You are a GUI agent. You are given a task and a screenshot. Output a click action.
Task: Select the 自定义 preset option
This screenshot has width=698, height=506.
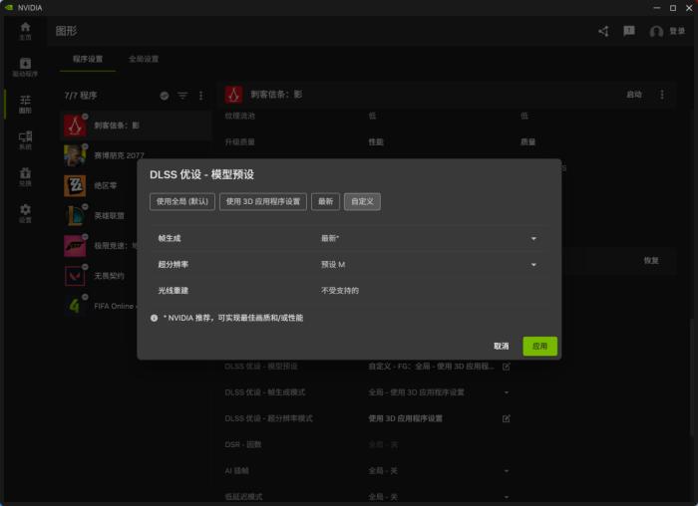(x=362, y=201)
